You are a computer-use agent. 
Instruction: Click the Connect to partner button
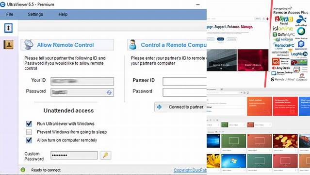180,107
